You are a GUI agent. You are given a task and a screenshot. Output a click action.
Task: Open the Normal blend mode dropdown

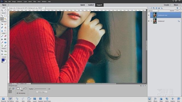153,11
